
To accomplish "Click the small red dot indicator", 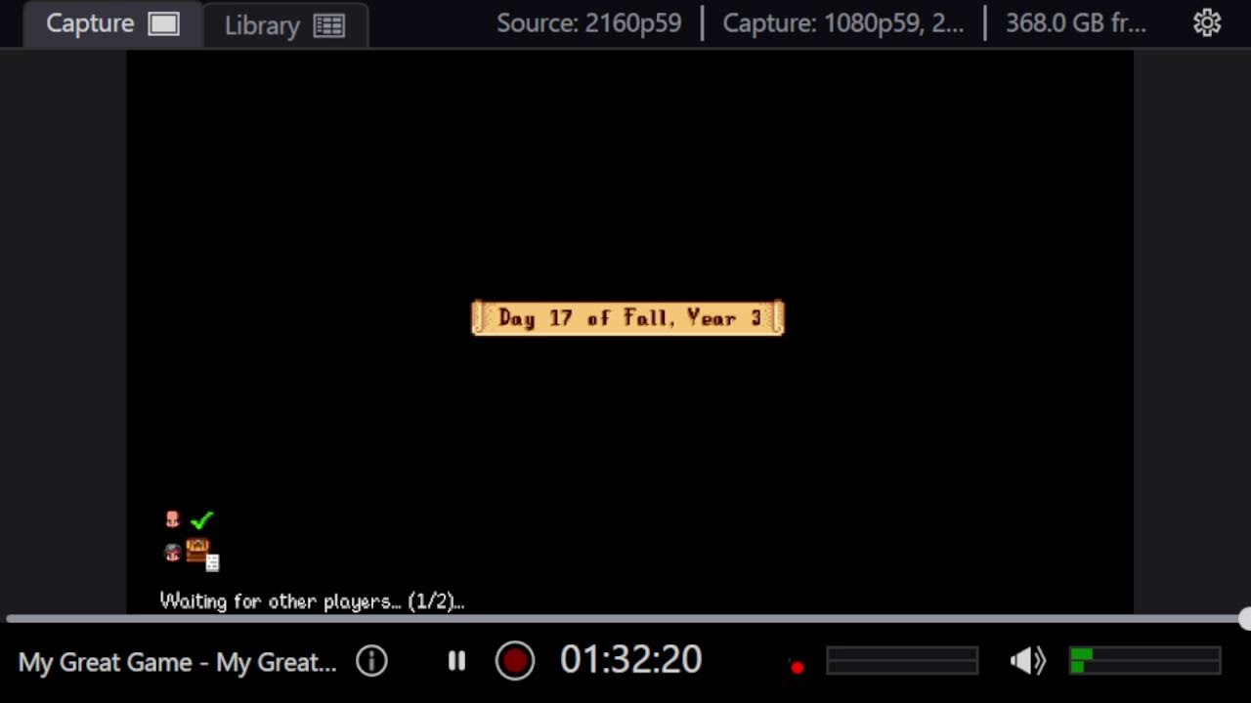I will point(798,667).
